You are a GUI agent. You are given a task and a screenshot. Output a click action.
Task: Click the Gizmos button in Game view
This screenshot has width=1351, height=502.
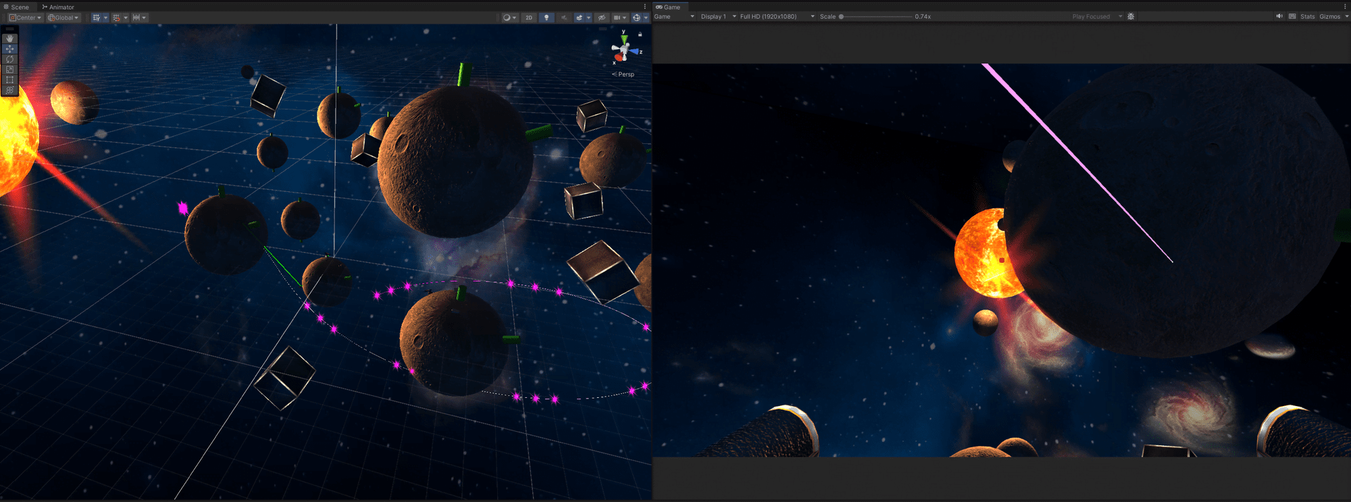click(x=1330, y=17)
